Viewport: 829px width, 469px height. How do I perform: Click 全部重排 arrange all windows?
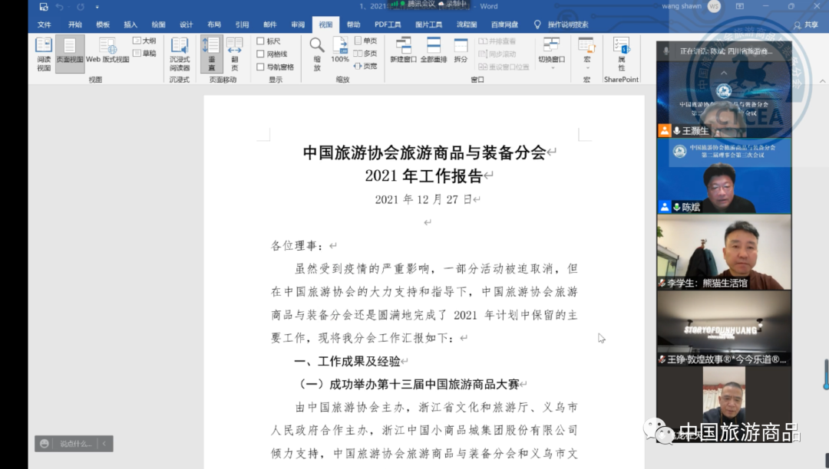click(434, 50)
